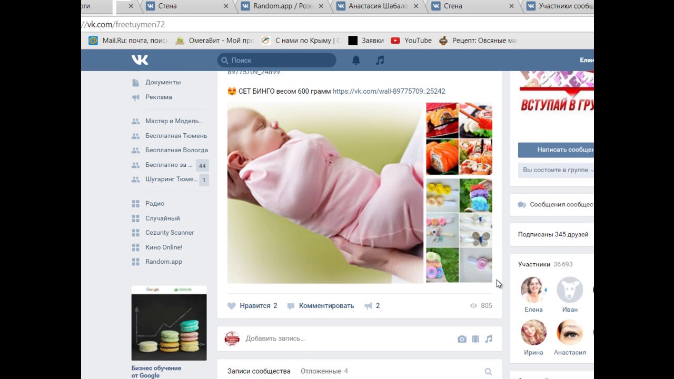Open member Ирина's profile avatar
The image size is (674, 379).
click(x=533, y=333)
